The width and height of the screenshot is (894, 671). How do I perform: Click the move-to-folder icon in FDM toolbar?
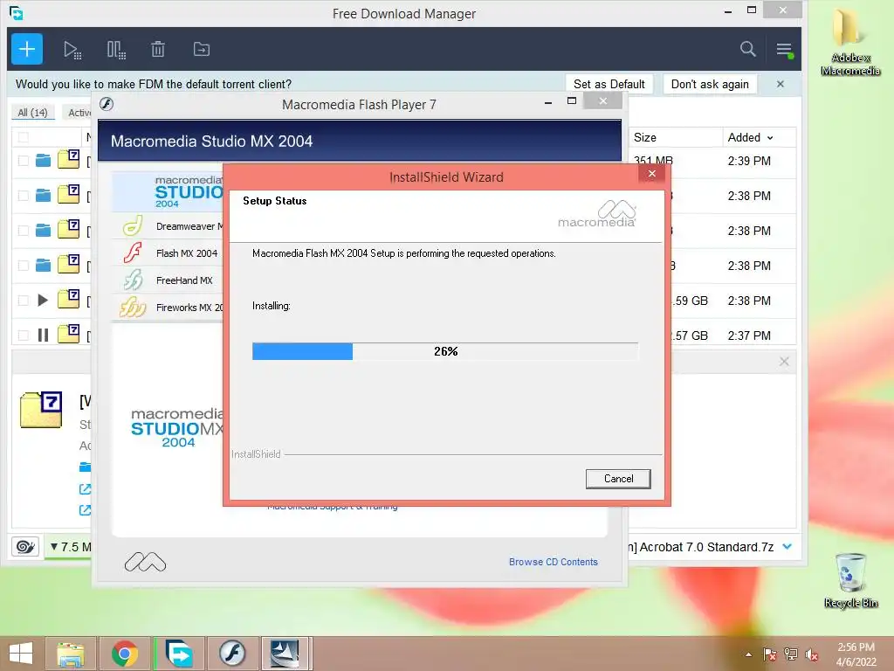202,50
